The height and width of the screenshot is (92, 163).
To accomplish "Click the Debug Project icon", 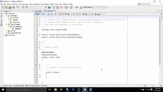I will [x=66, y=7].
